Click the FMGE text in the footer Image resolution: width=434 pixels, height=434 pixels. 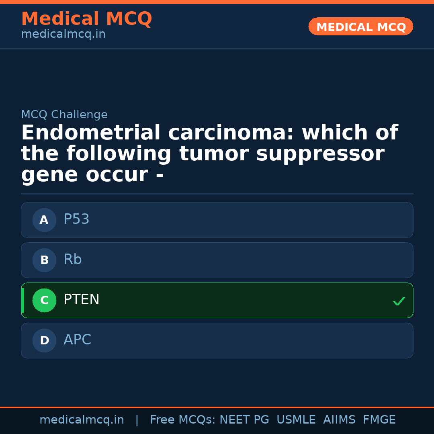point(379,420)
